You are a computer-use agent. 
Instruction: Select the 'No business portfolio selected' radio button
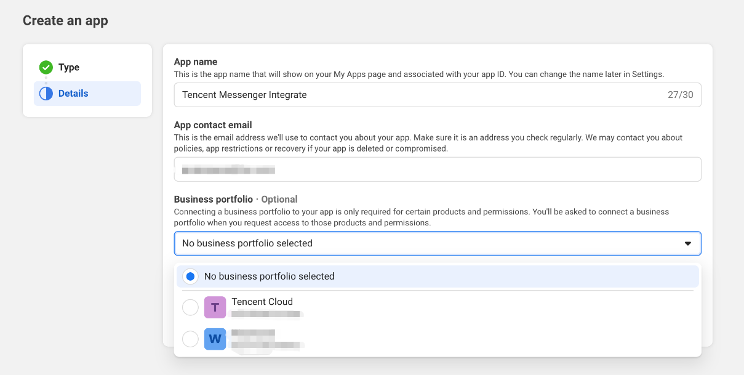[x=191, y=276]
